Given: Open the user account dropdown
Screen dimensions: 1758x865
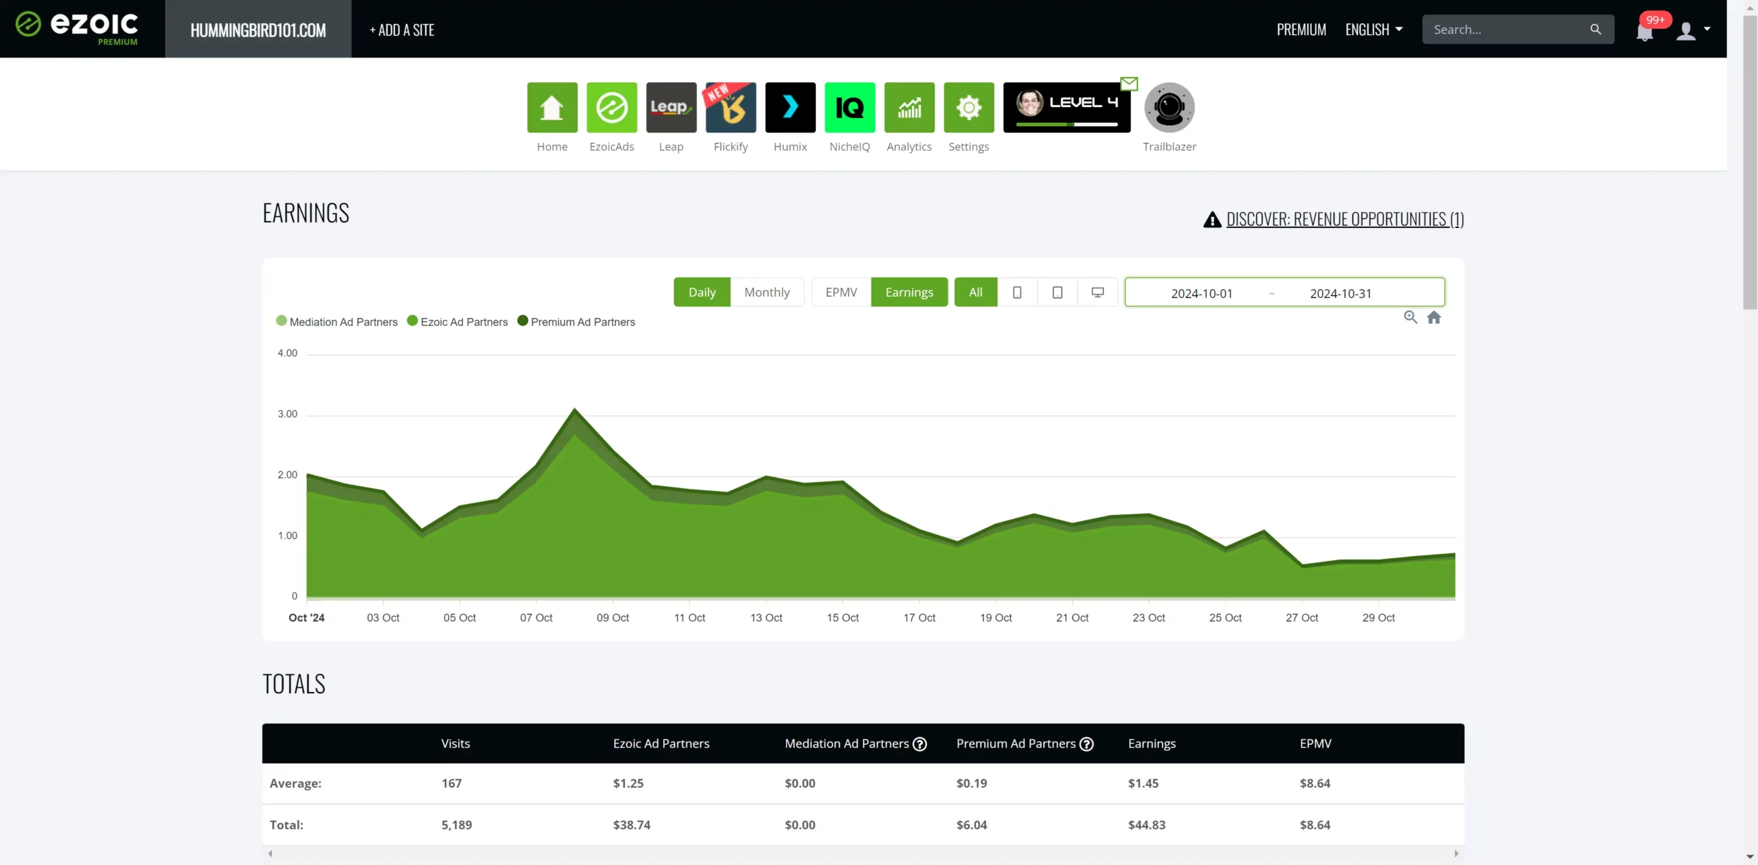Looking at the screenshot, I should (1693, 30).
